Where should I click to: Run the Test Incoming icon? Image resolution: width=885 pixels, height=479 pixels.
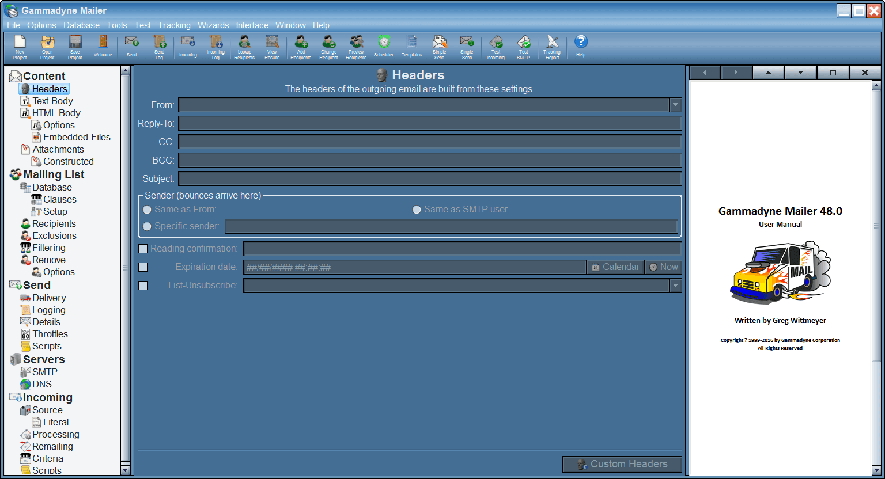(x=496, y=47)
